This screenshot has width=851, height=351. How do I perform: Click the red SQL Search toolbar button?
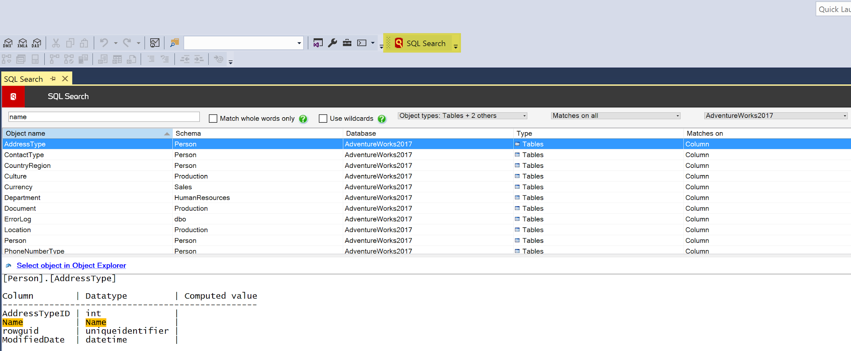point(420,43)
